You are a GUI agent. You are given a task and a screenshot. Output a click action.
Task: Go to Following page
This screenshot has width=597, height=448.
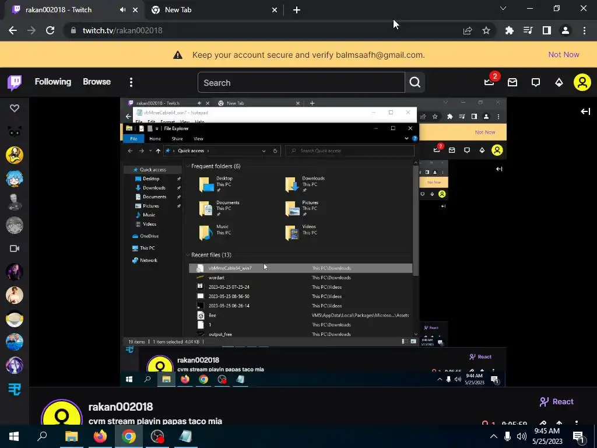click(53, 82)
